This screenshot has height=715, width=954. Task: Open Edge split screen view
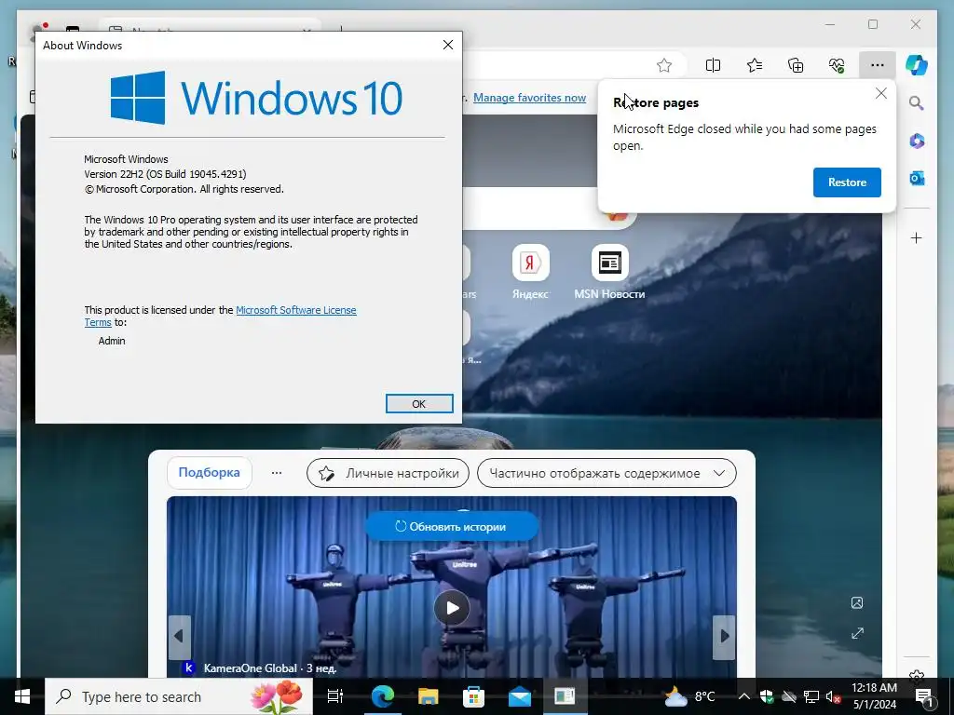(x=713, y=65)
